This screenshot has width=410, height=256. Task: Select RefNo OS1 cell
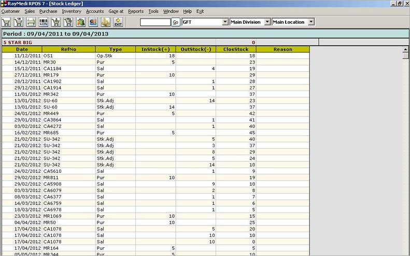[x=69, y=55]
